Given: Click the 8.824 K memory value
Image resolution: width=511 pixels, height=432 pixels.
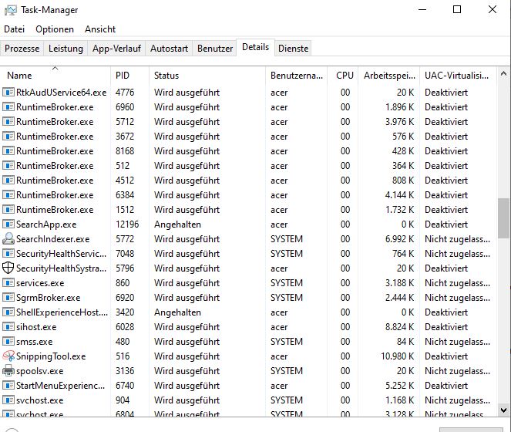Looking at the screenshot, I should point(399,327).
